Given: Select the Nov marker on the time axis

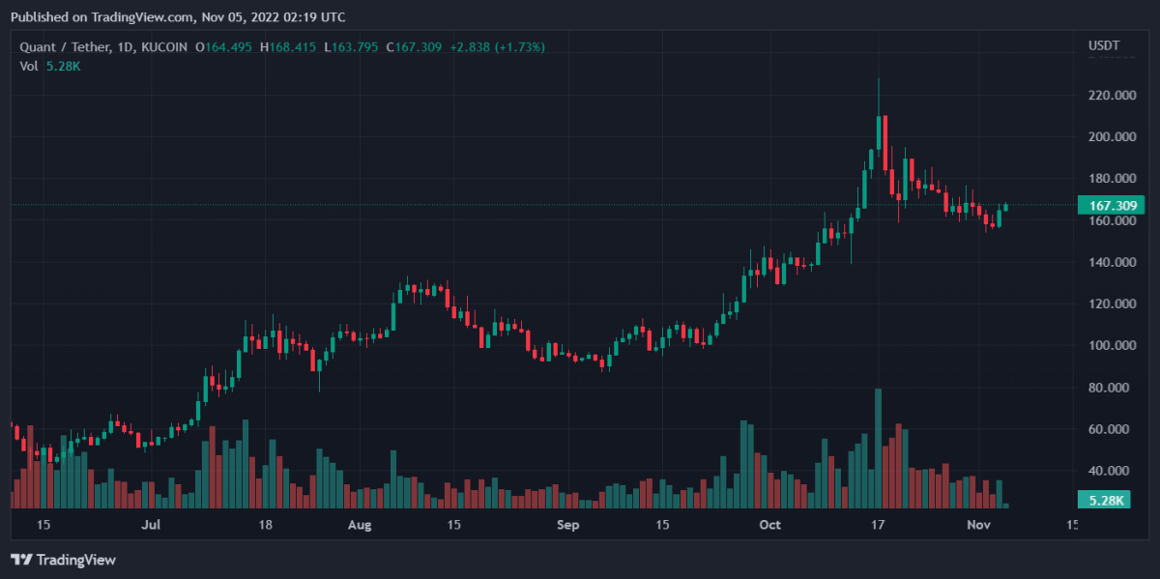Looking at the screenshot, I should tap(980, 525).
